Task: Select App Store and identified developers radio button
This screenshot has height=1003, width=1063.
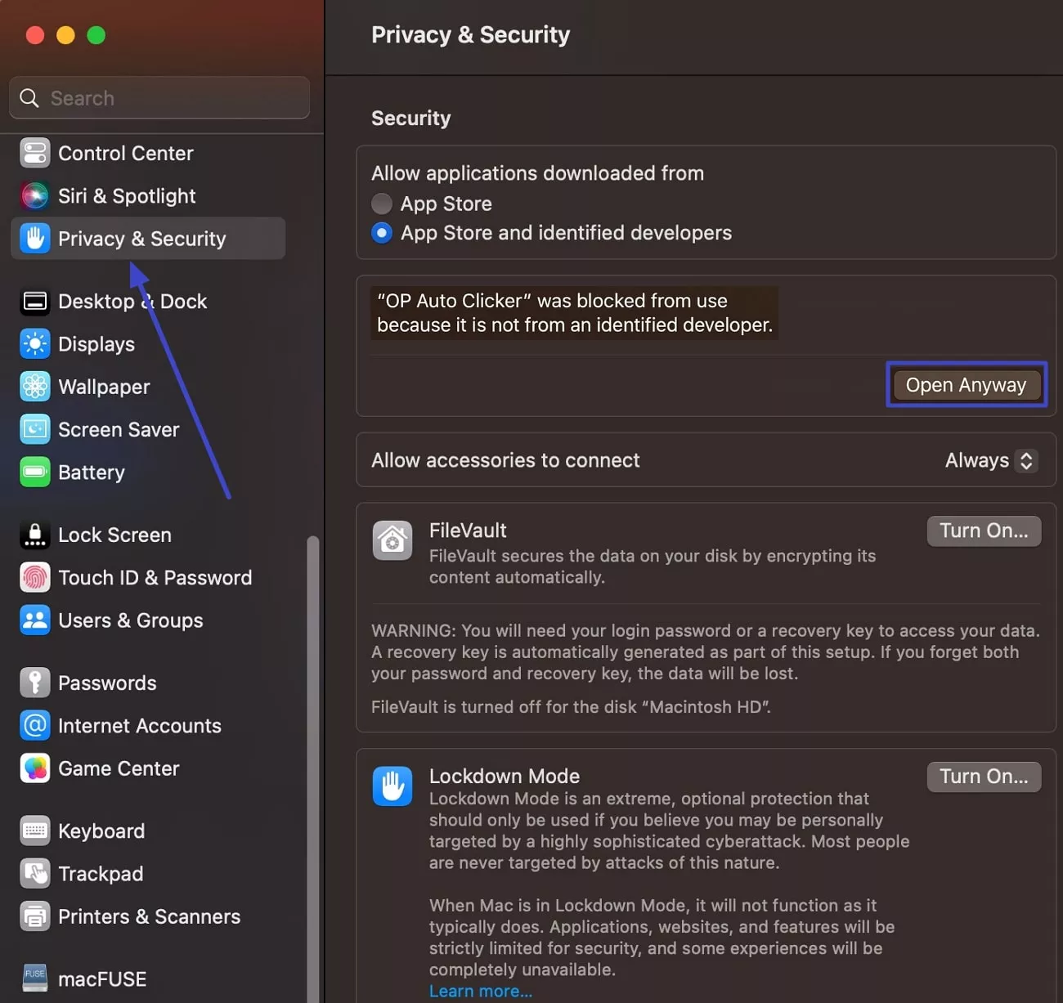Action: click(x=382, y=233)
